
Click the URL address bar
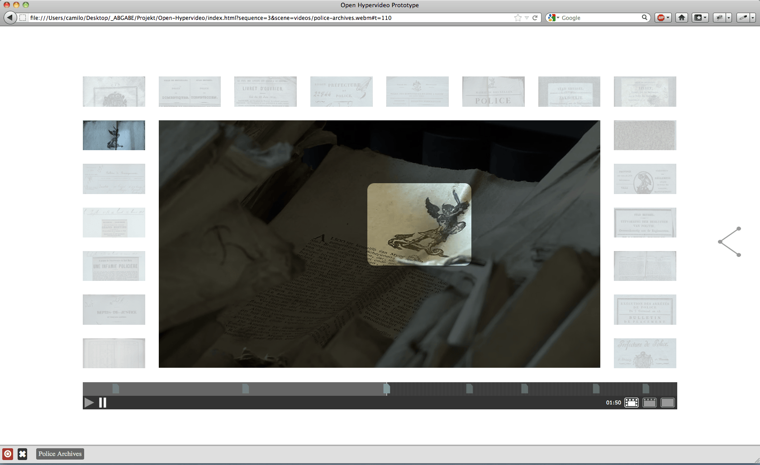point(271,18)
